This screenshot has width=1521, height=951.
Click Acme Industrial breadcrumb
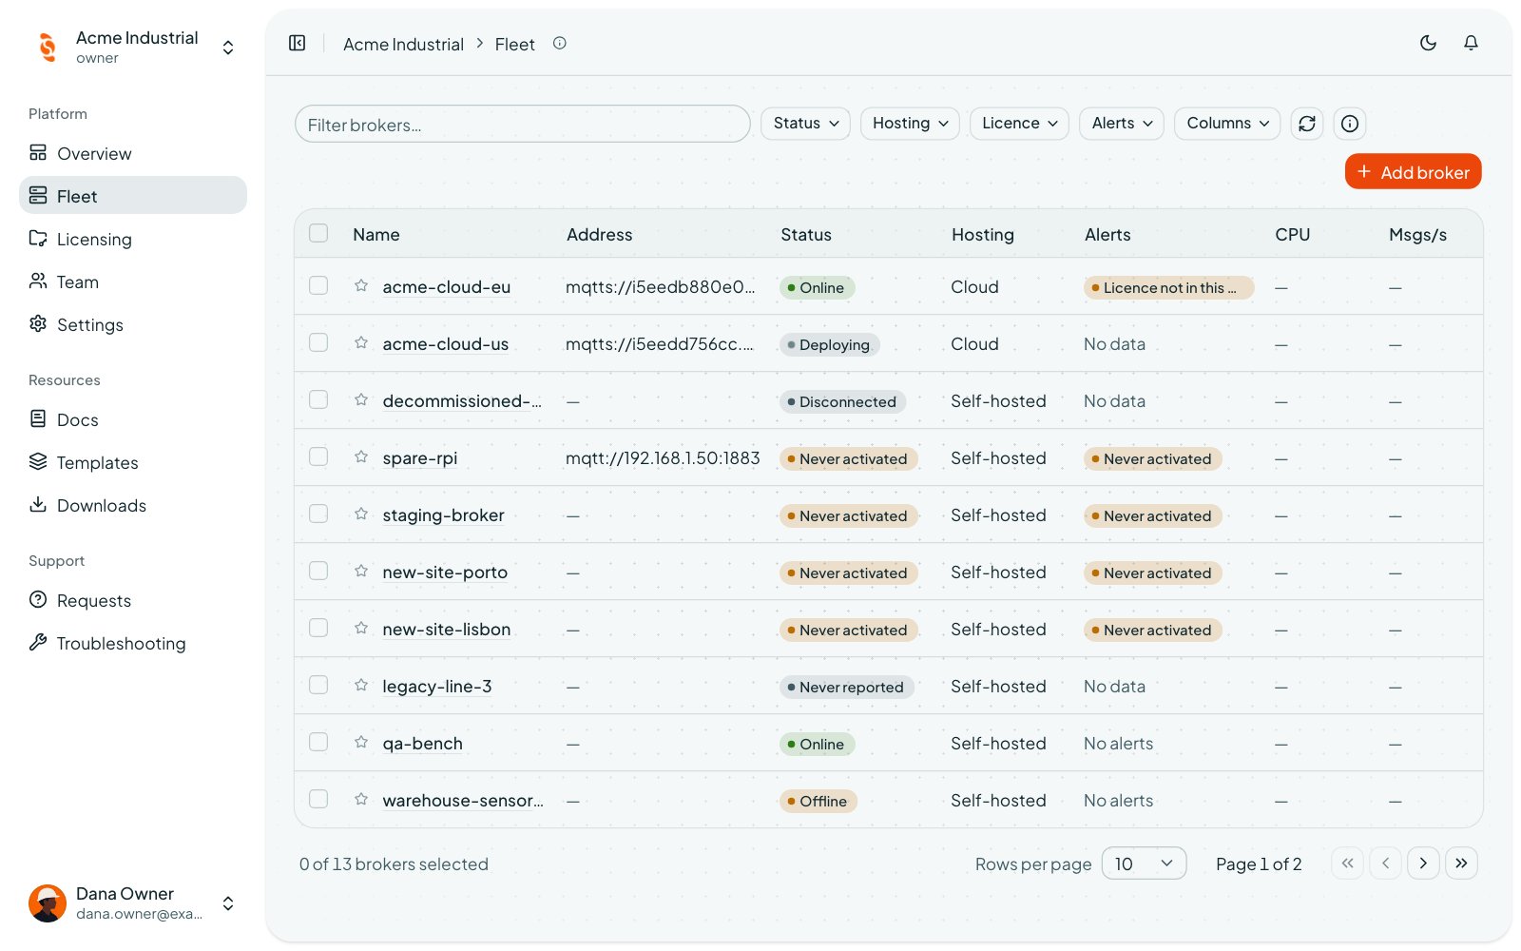pyautogui.click(x=403, y=44)
